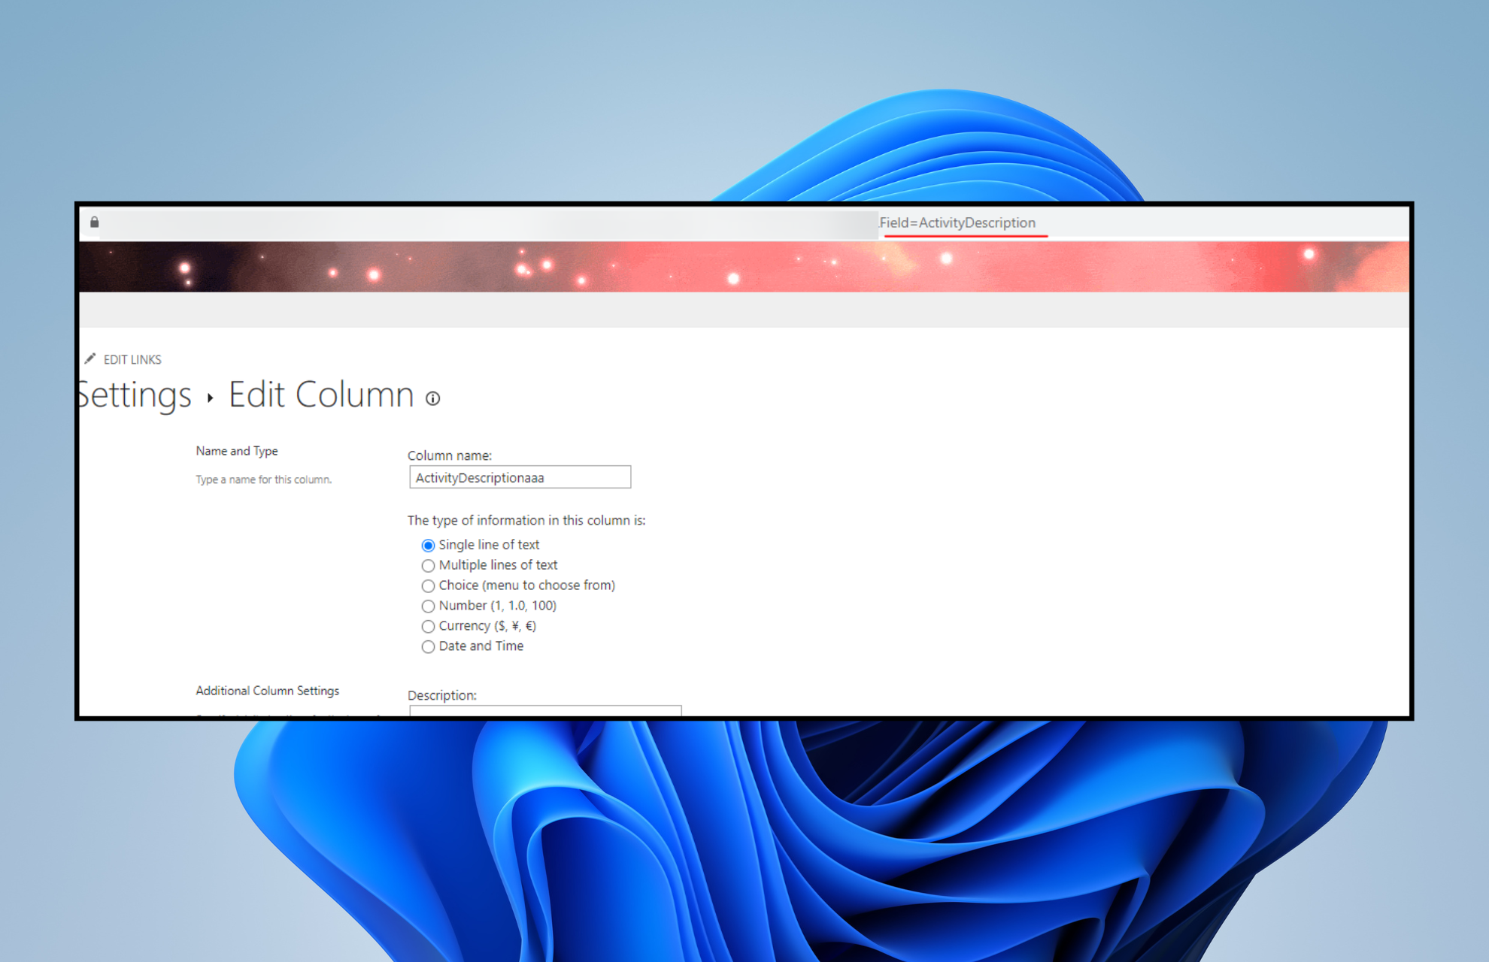This screenshot has height=962, width=1489.
Task: Select the Currency column type
Action: [x=428, y=626]
